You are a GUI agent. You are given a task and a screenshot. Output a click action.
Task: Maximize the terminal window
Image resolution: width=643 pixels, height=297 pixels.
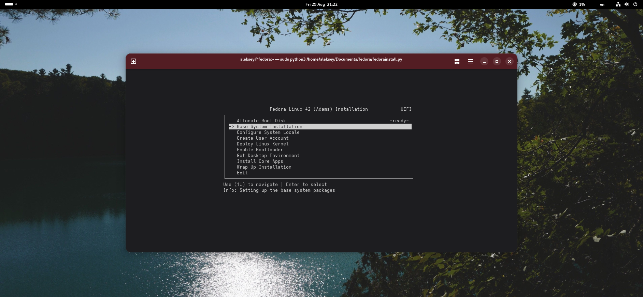pos(497,61)
